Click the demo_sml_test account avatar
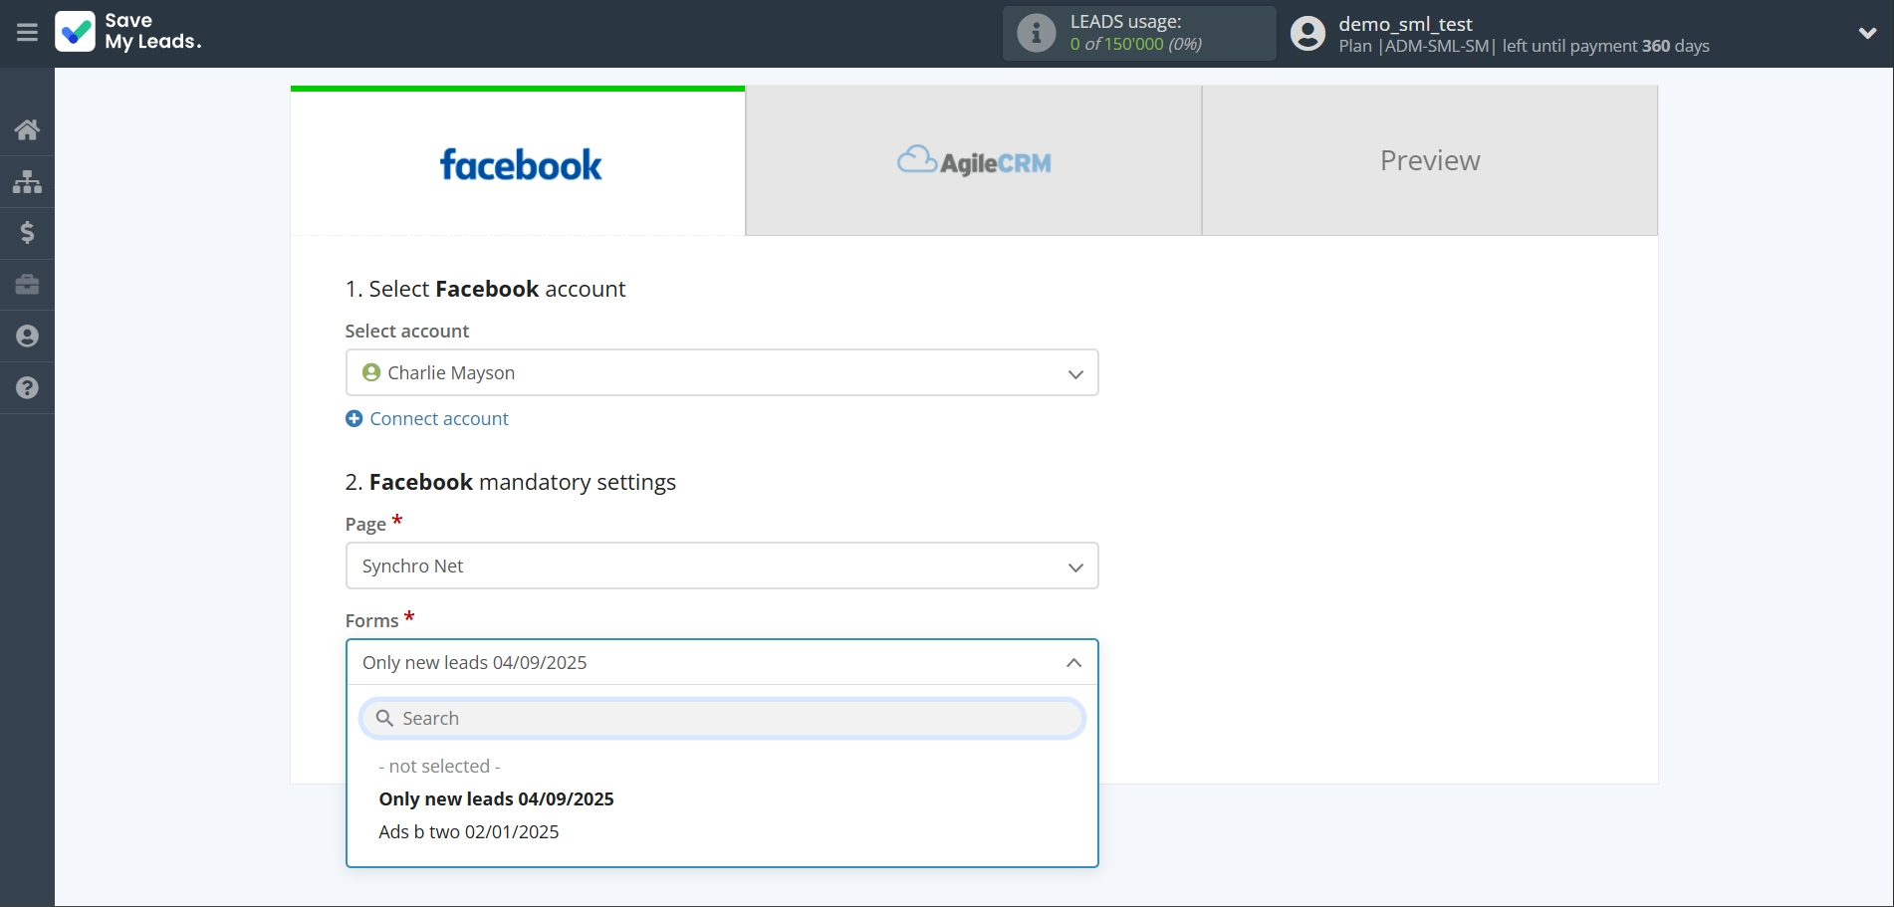Screen dimensions: 1894x907 pyautogui.click(x=1307, y=34)
